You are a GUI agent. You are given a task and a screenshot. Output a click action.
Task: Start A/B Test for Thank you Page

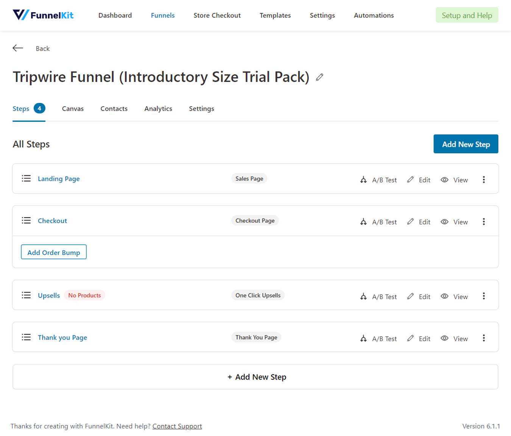pyautogui.click(x=378, y=339)
